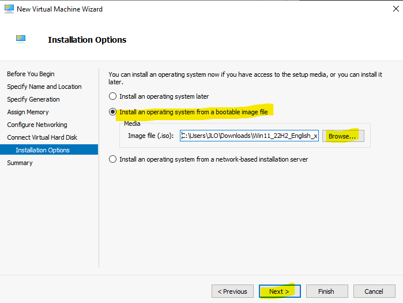Select the highlighted Installation Options step

tap(49, 149)
